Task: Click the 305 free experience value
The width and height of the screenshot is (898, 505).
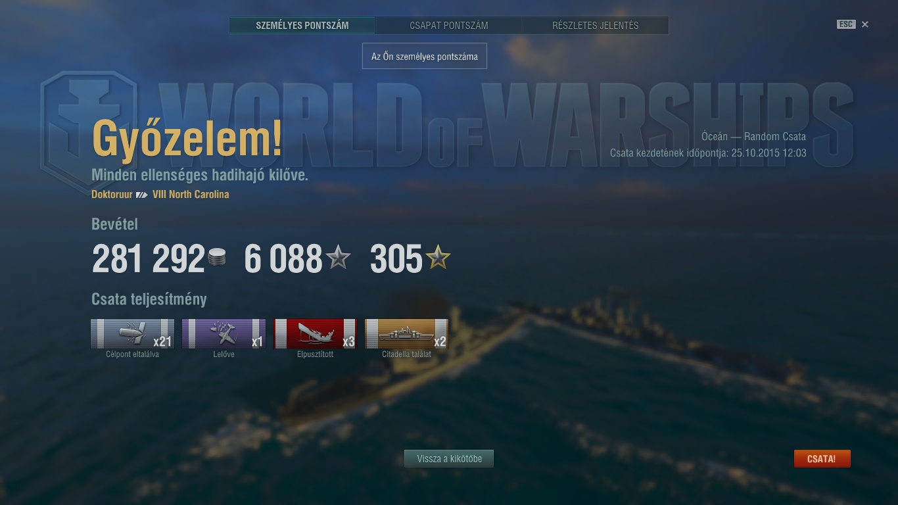Action: tap(396, 258)
